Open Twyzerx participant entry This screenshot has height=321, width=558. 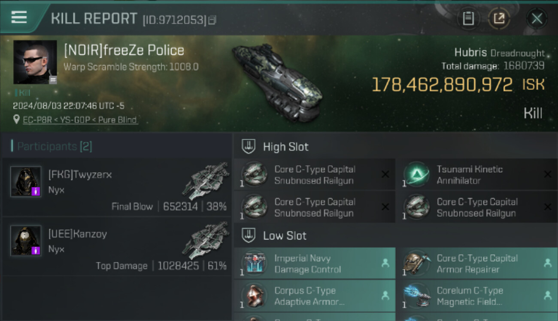pyautogui.click(x=116, y=188)
